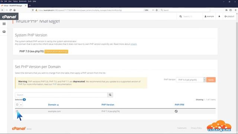Toggle the select-all domains checkbox

pyautogui.click(x=17, y=105)
